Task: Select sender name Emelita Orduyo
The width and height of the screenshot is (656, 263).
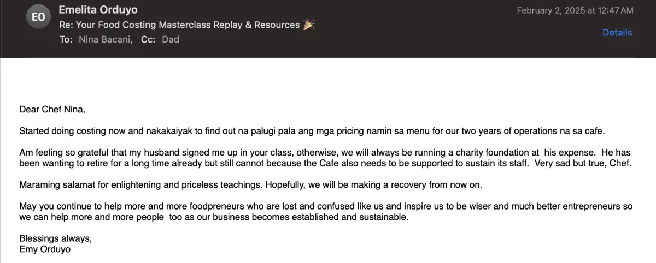Action: [98, 10]
